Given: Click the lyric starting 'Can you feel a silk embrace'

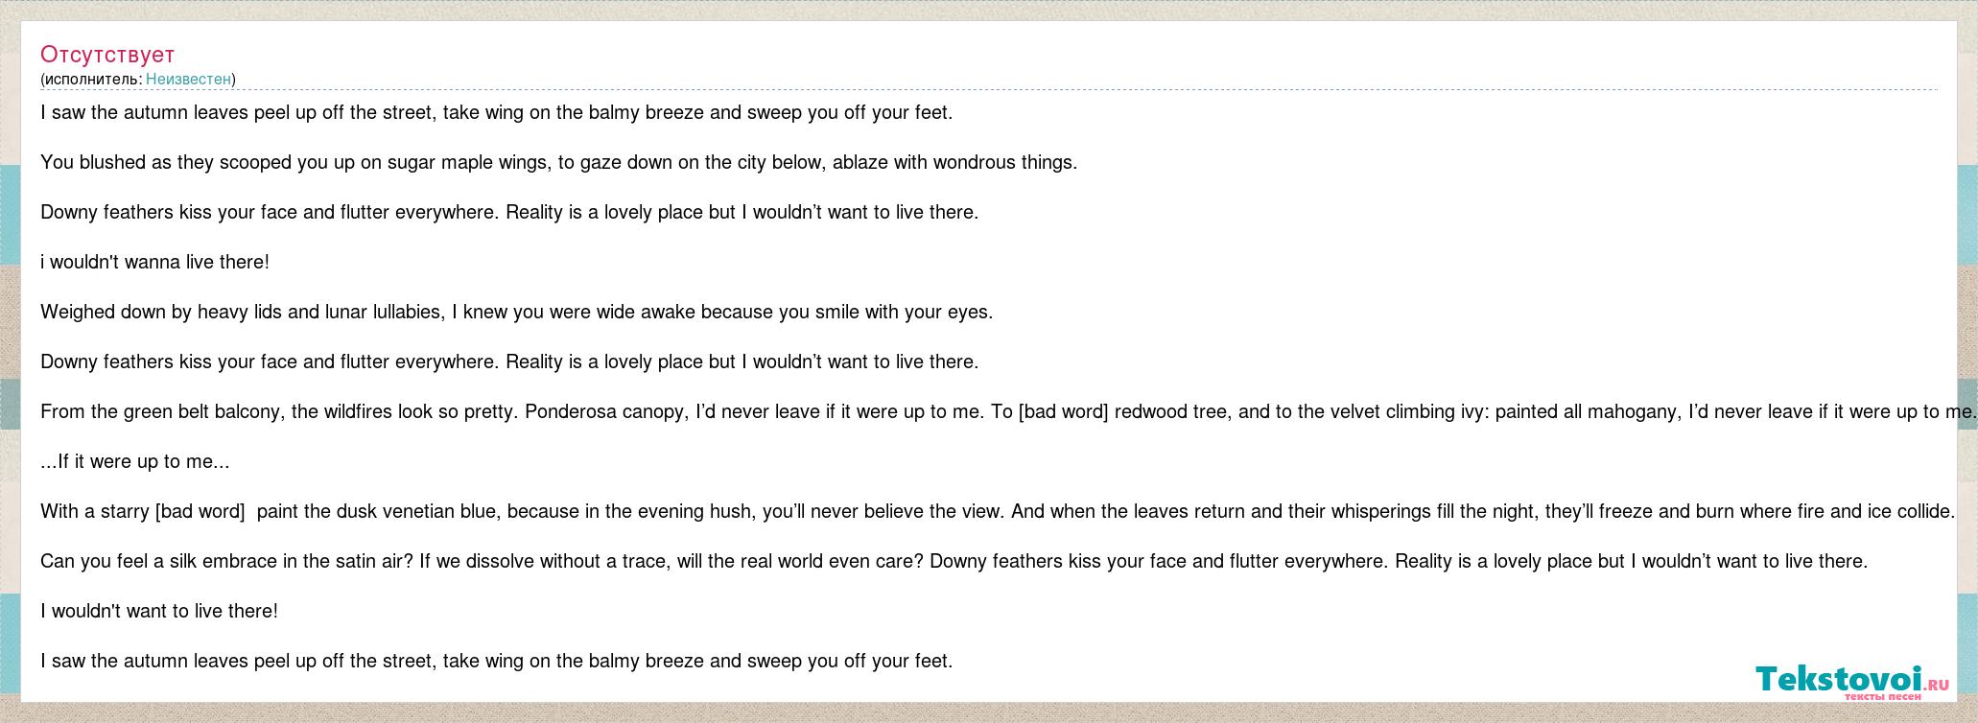Looking at the screenshot, I should (954, 561).
